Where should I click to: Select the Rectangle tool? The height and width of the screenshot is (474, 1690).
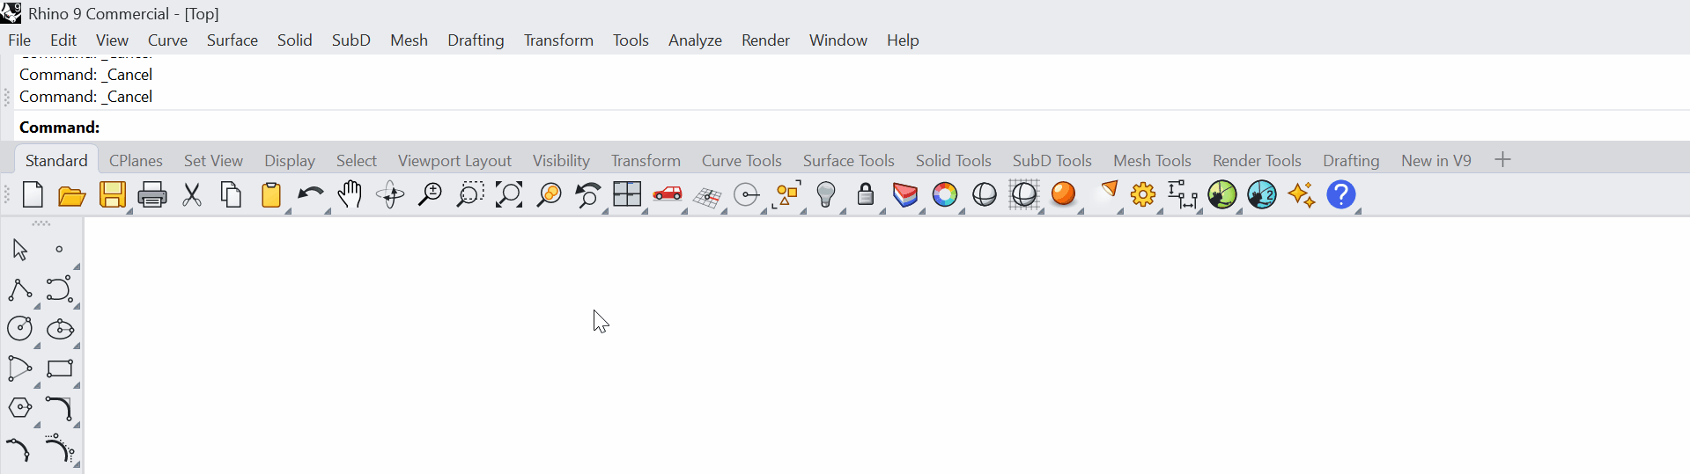pyautogui.click(x=60, y=368)
